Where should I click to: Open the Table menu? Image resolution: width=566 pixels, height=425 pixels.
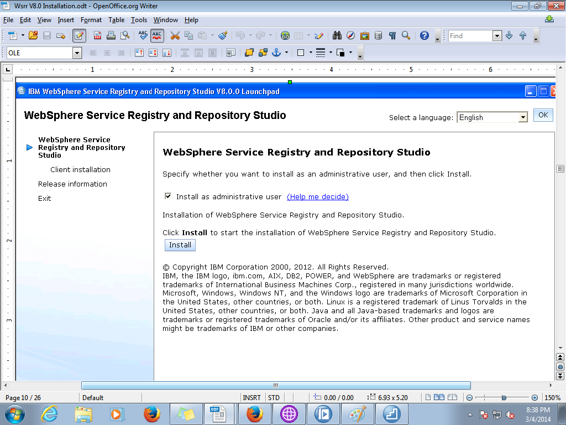pos(116,20)
